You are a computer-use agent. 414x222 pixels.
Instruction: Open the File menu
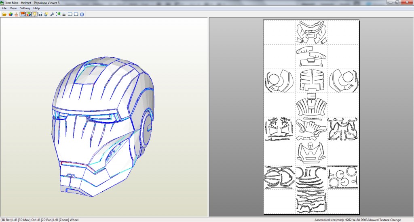[x=4, y=8]
